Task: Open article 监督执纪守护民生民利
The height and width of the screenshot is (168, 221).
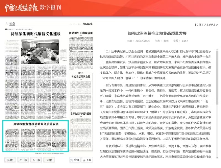Action: click(81, 114)
